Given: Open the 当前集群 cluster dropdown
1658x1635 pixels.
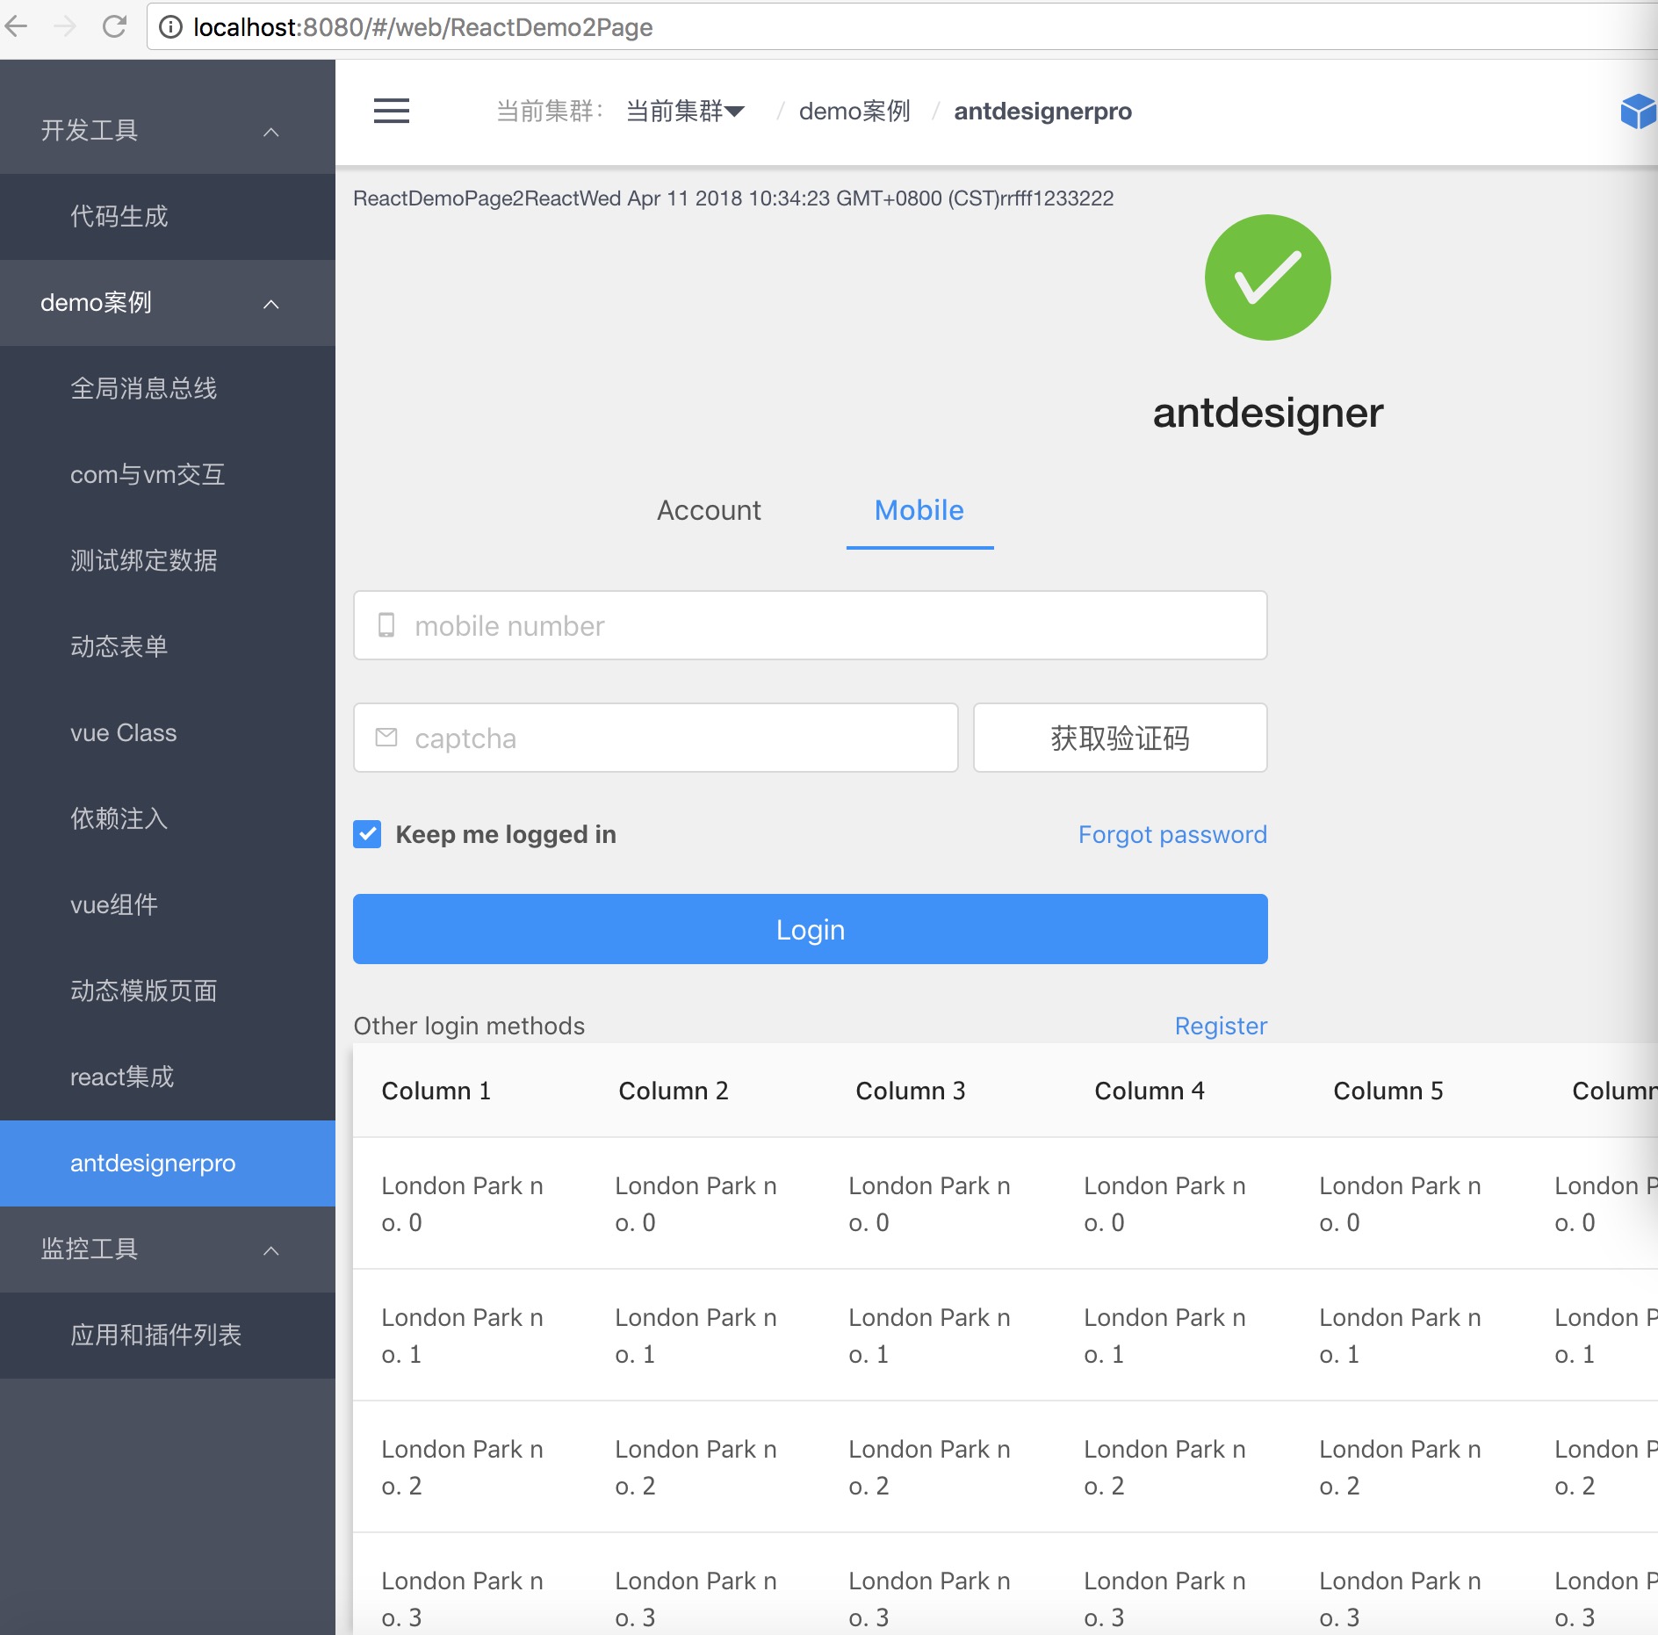Looking at the screenshot, I should click(685, 112).
